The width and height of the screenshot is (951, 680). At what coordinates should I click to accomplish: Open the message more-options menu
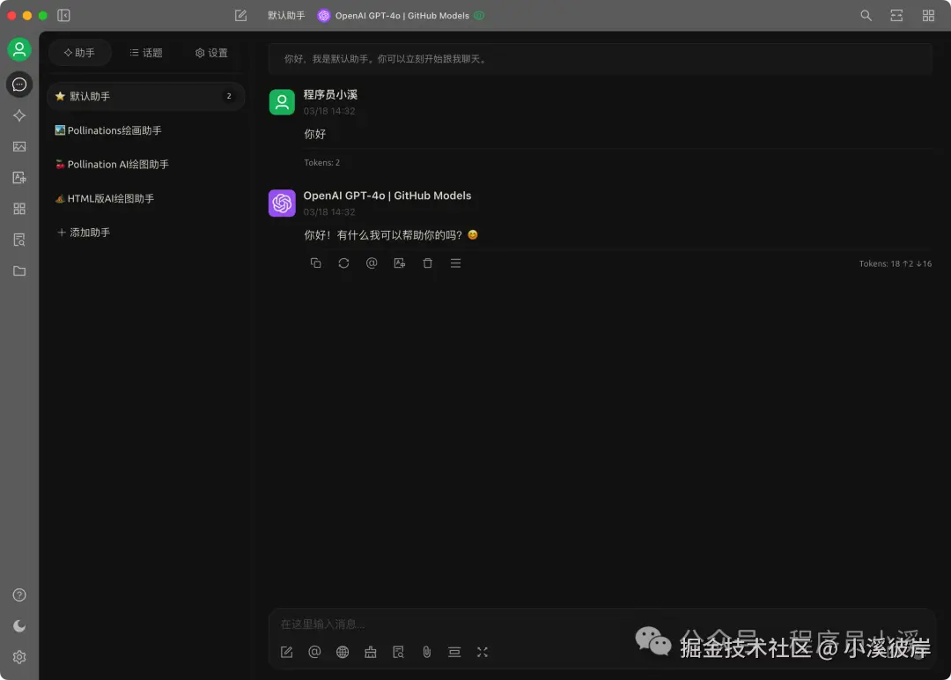[455, 262]
